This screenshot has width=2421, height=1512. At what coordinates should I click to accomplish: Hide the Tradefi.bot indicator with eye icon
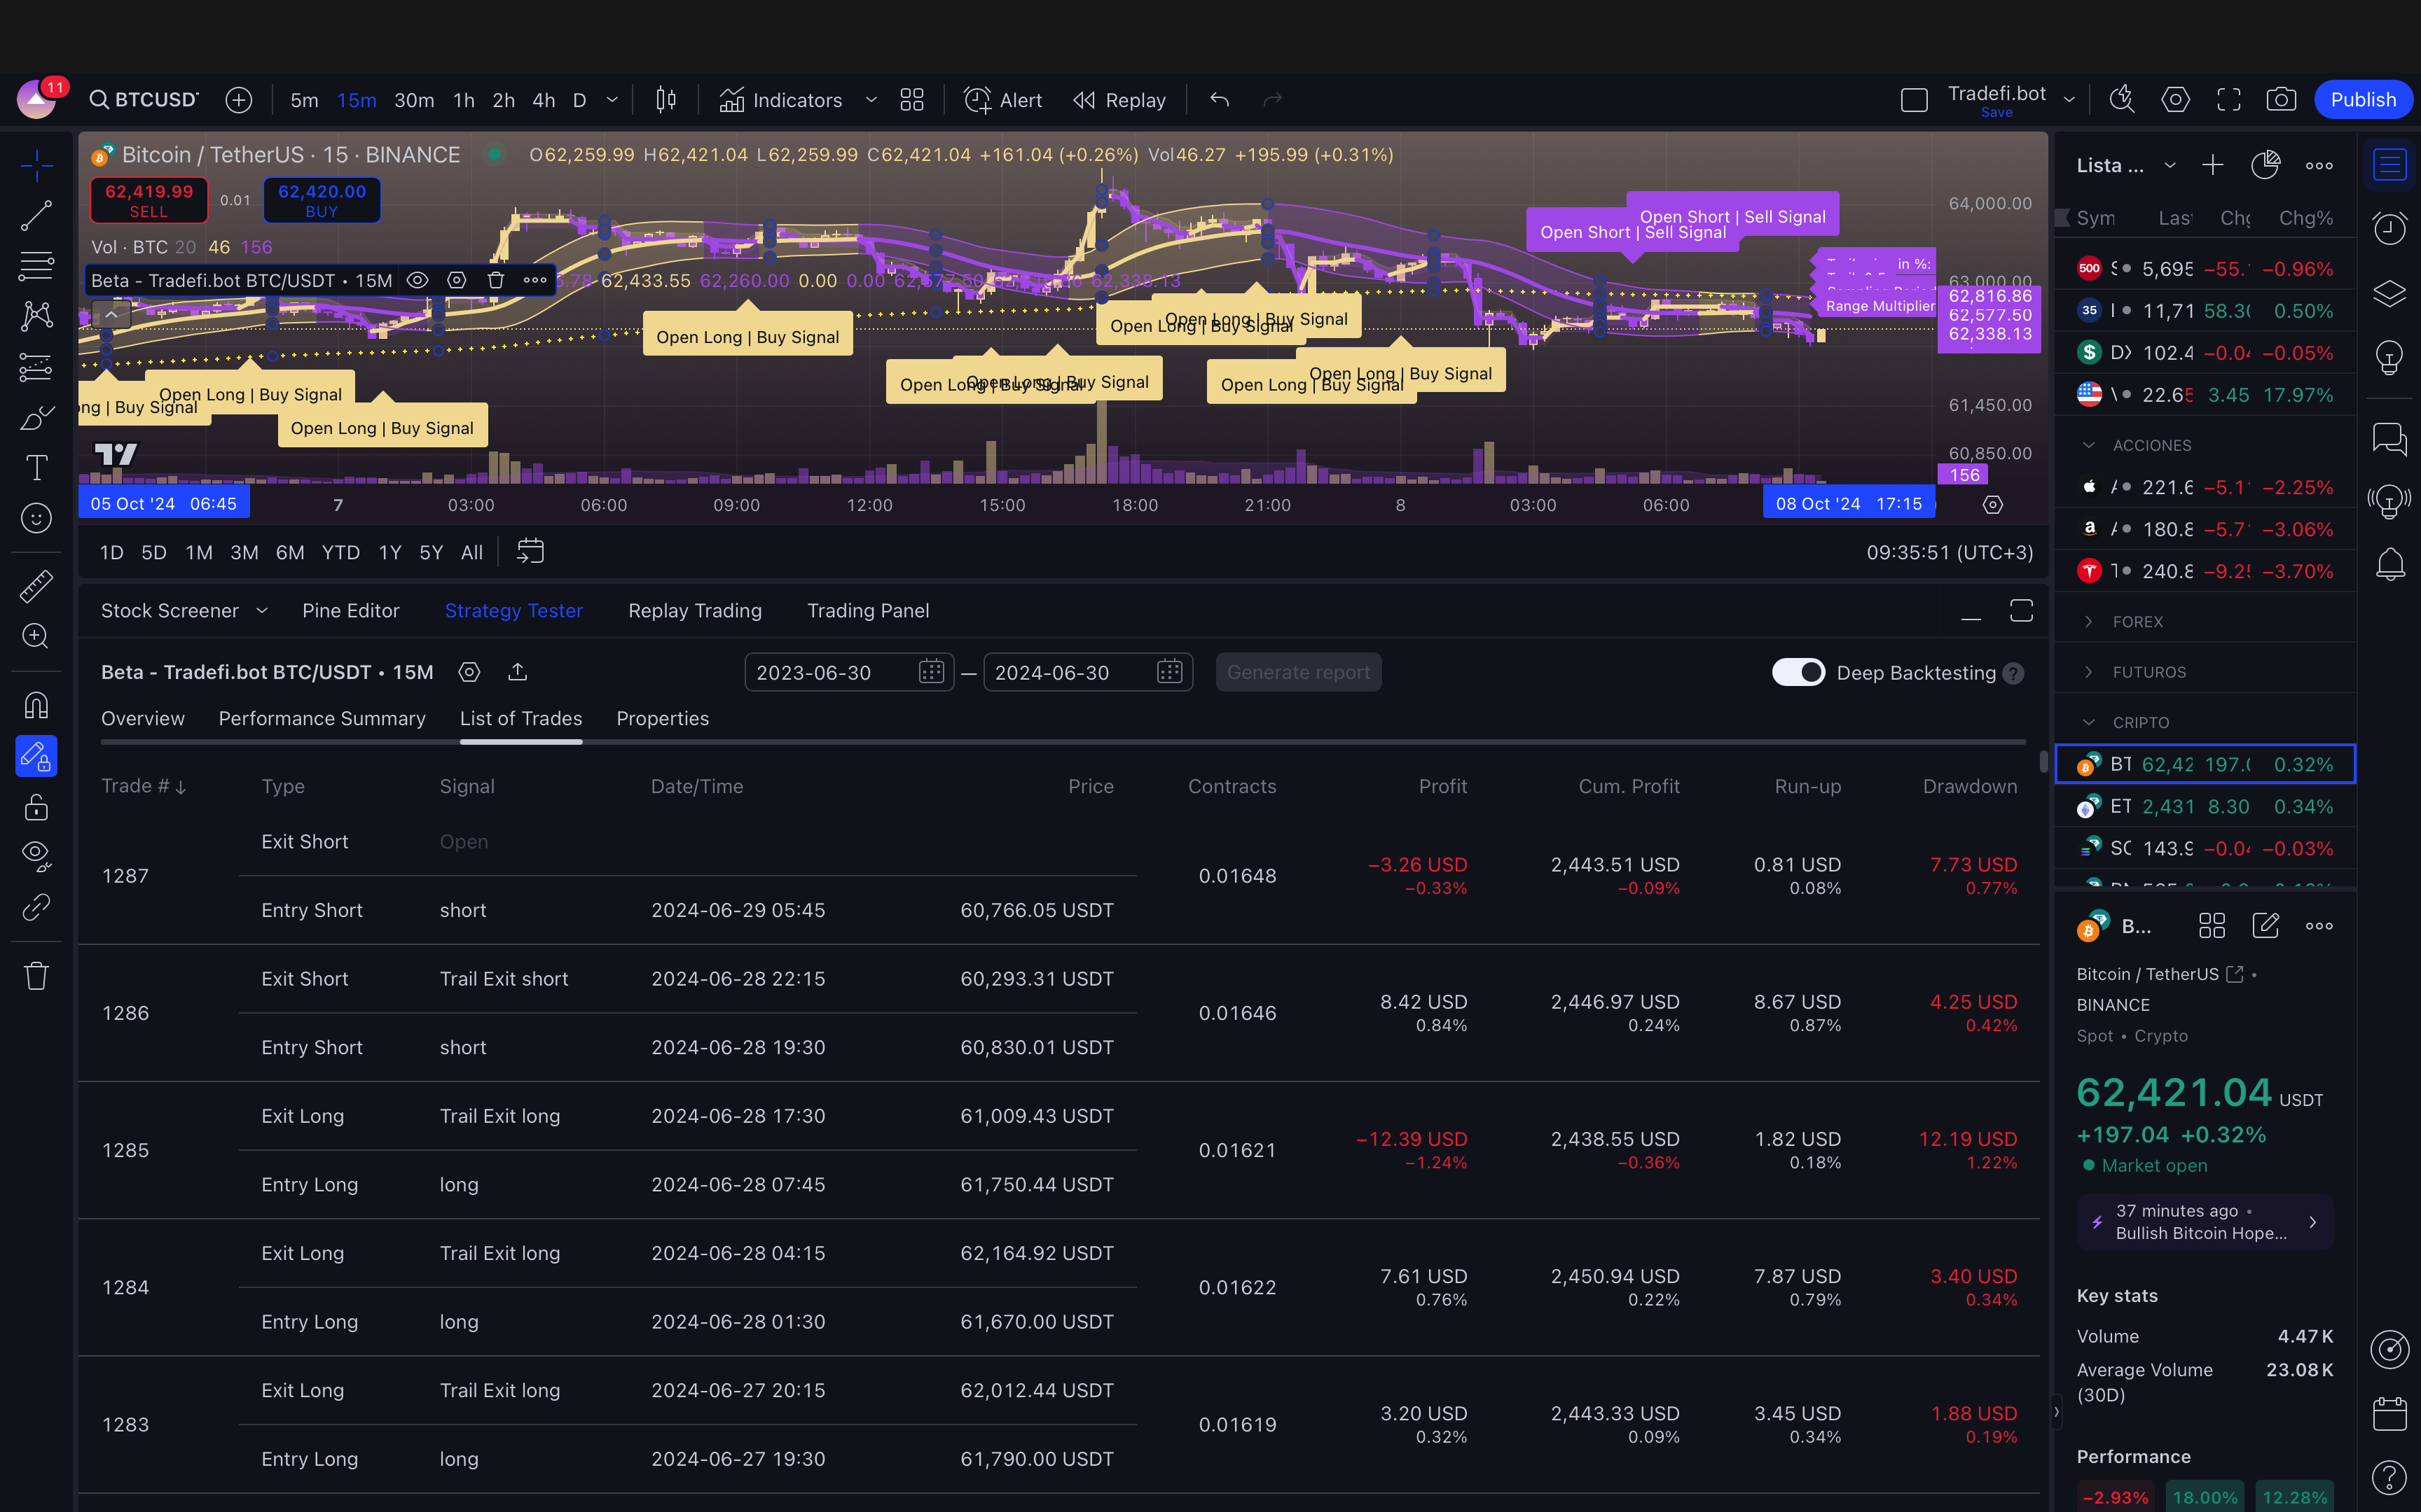tap(418, 280)
